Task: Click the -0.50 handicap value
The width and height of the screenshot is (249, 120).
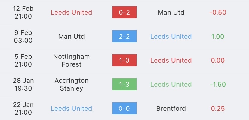Action: click(x=218, y=13)
